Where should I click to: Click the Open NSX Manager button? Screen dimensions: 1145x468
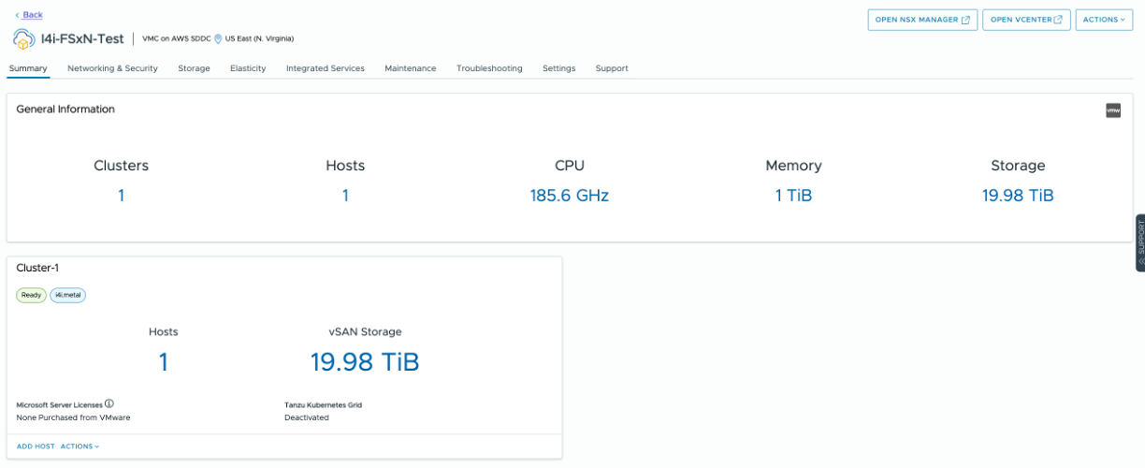tap(922, 20)
